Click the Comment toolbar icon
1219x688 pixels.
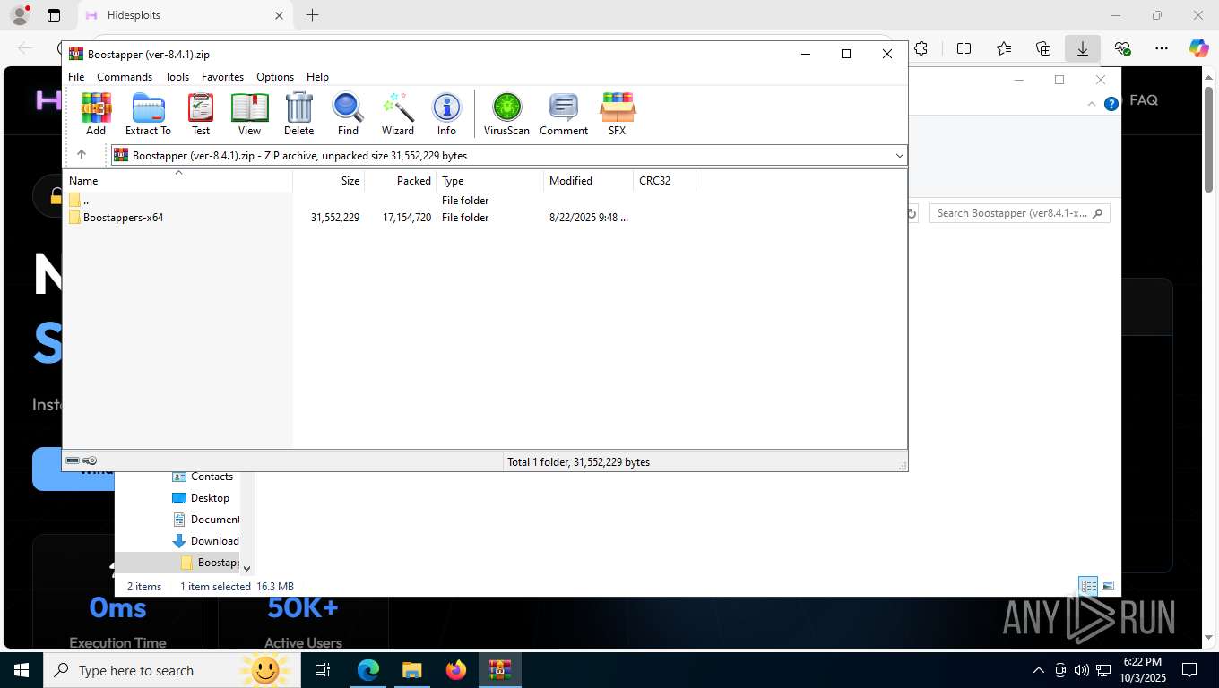click(564, 114)
